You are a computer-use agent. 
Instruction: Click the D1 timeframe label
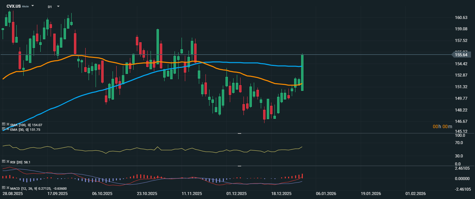(50, 7)
